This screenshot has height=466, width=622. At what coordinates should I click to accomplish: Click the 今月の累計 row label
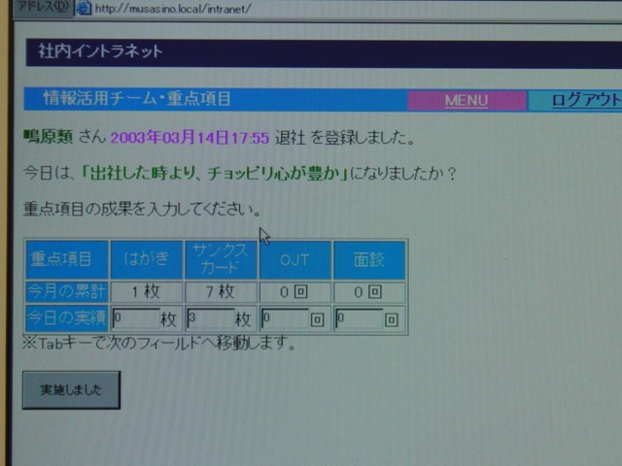67,291
